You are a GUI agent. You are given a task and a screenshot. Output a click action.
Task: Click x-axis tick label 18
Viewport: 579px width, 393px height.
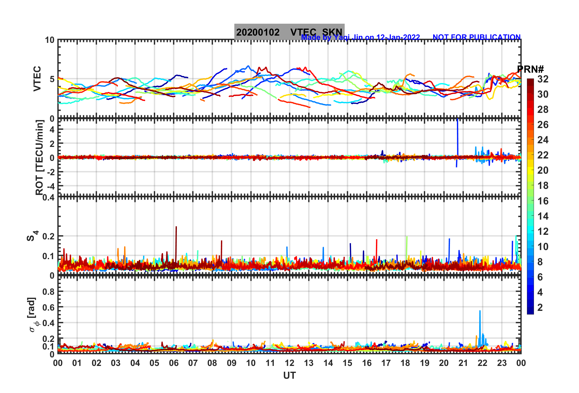tap(405, 363)
